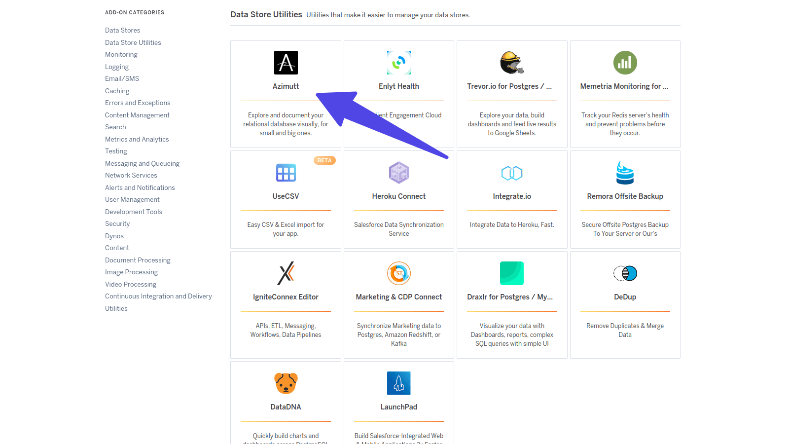
Task: Switch to the Logging category
Action: [x=117, y=67]
